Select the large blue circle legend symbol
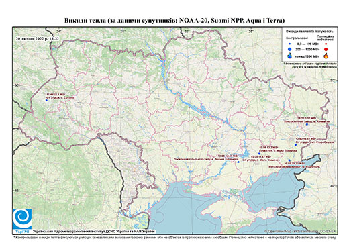 pos(290,49)
